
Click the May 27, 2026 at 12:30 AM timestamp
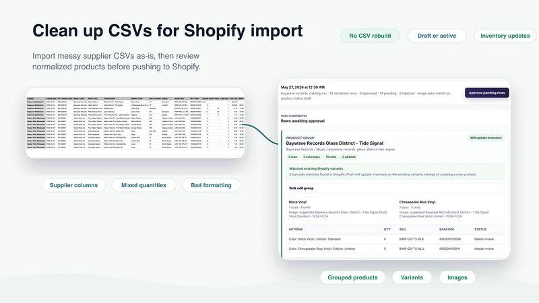(303, 88)
